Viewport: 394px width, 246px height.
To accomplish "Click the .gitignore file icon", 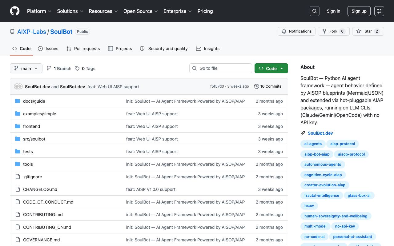I will (x=18, y=177).
